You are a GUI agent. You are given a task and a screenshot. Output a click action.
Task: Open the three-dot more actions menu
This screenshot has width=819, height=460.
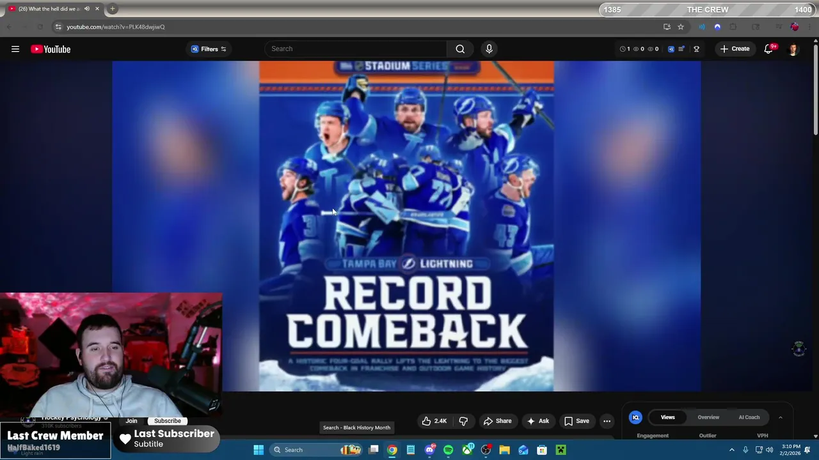coord(607,421)
